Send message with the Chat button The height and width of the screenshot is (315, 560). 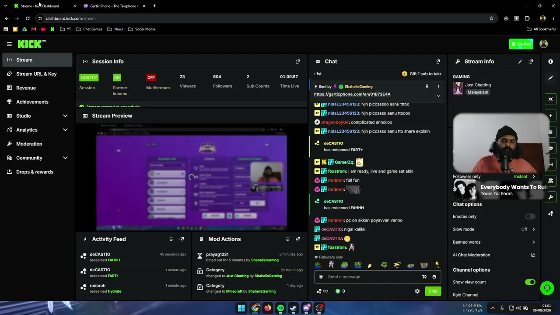pyautogui.click(x=433, y=291)
